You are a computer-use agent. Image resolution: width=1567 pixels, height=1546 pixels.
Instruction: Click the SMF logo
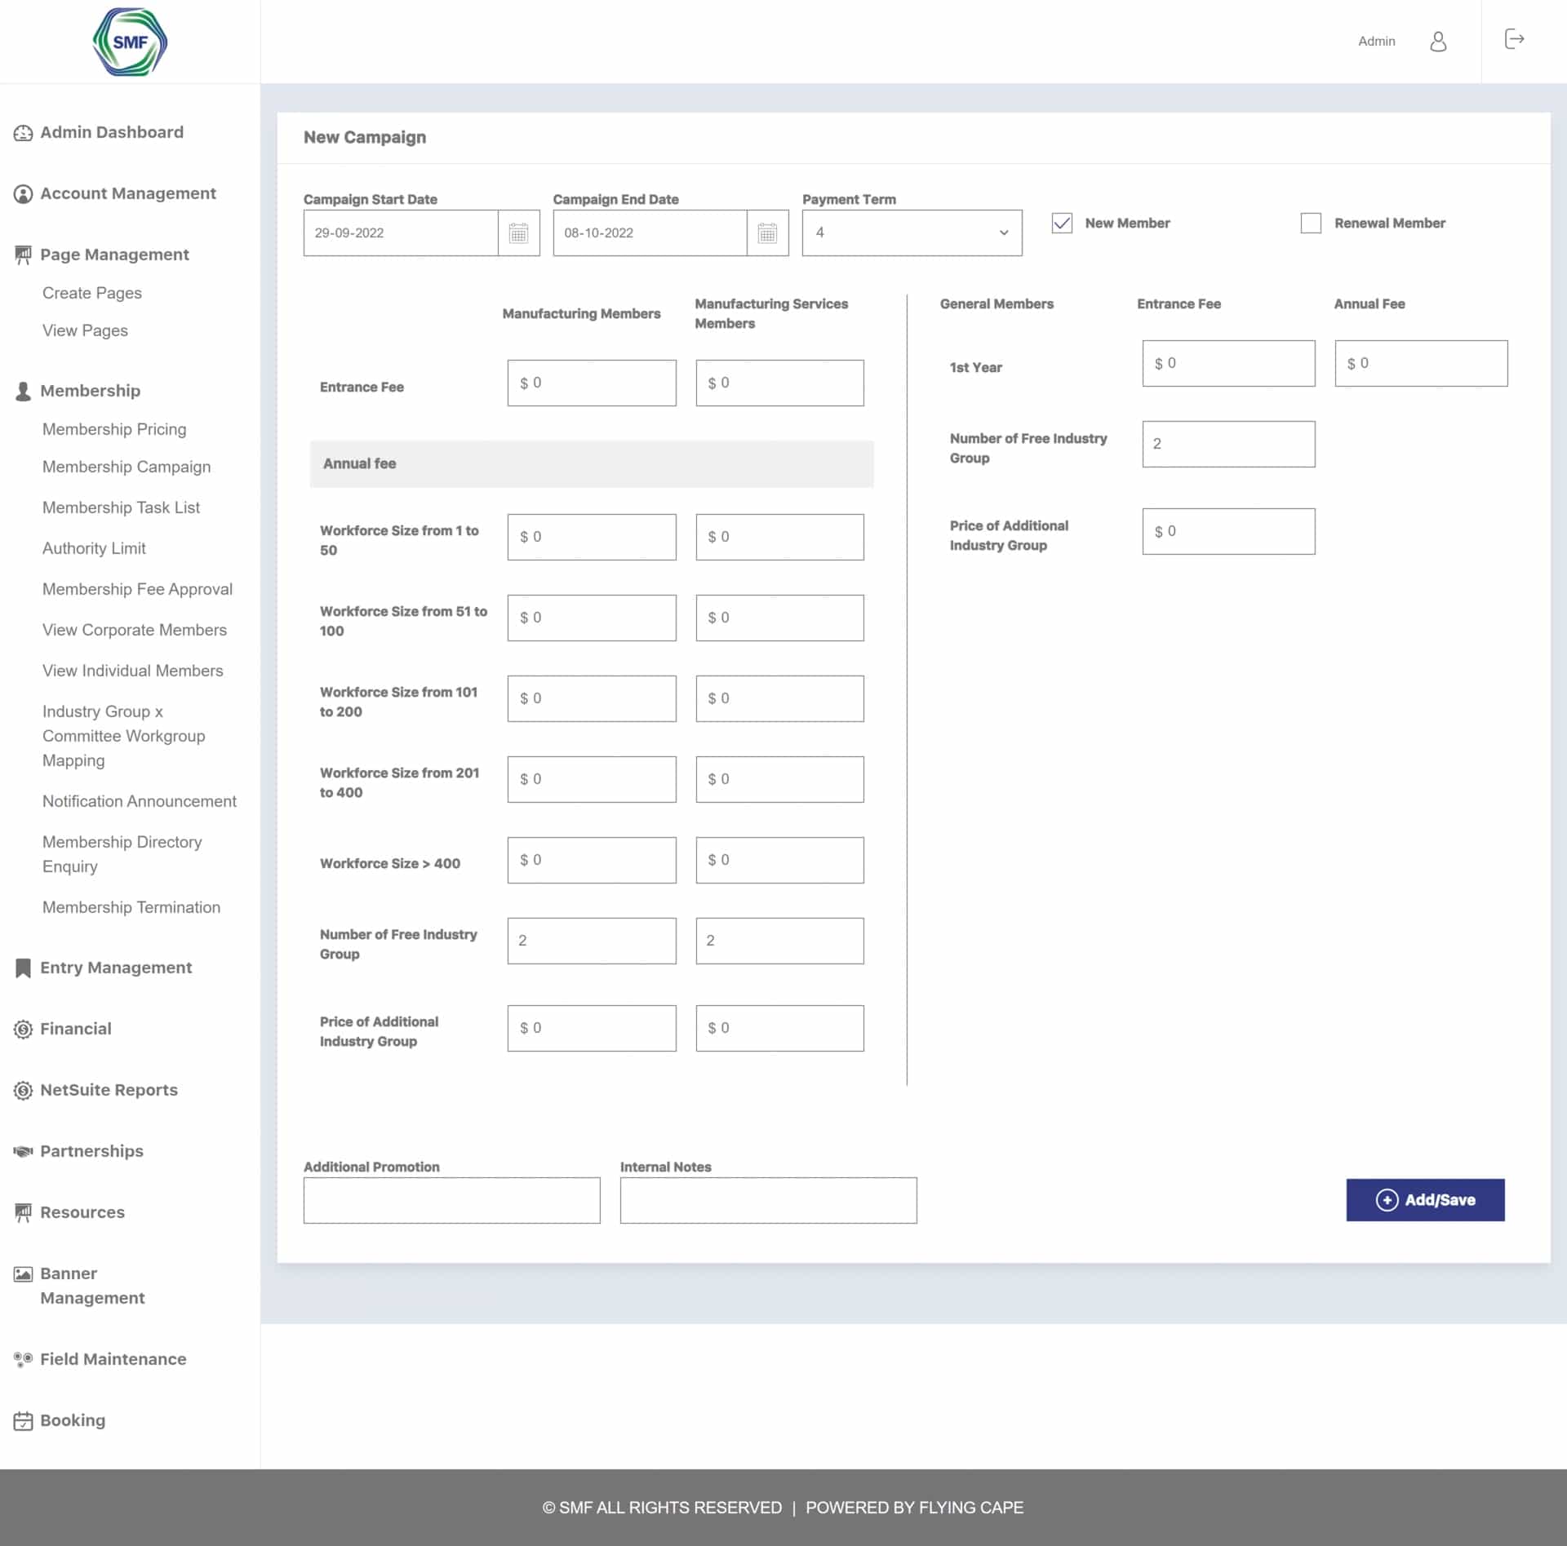pyautogui.click(x=130, y=42)
